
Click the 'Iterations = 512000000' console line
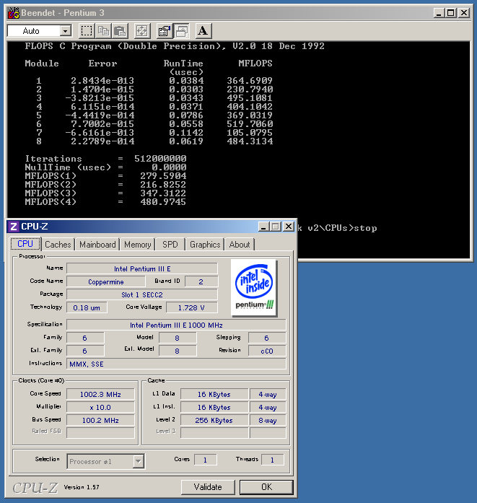pos(105,159)
